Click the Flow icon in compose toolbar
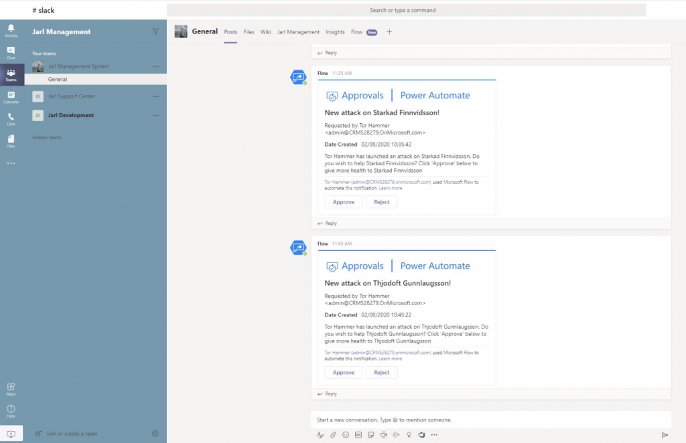 [x=421, y=435]
